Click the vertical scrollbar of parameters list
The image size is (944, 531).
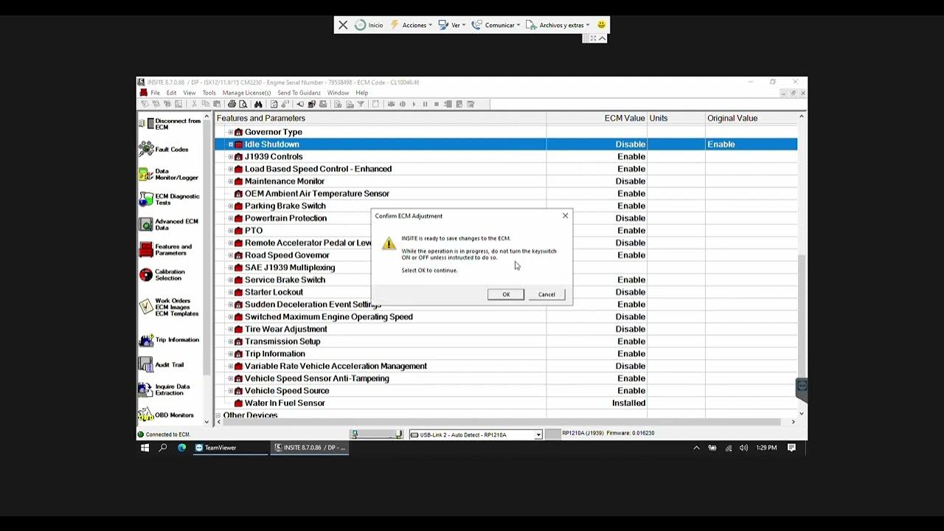click(x=802, y=316)
